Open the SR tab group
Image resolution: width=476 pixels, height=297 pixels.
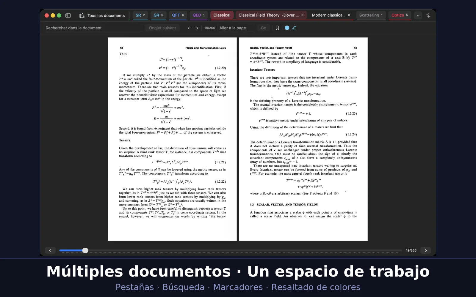(140, 15)
